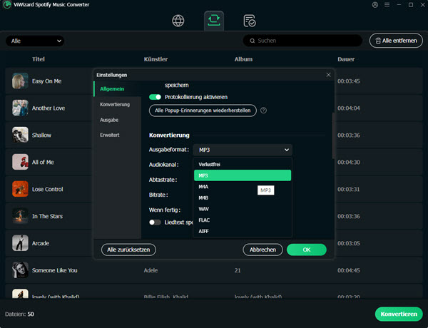Viewport: 428px width, 328px height.
Task: Switch to the converting list icon
Action: (214, 21)
